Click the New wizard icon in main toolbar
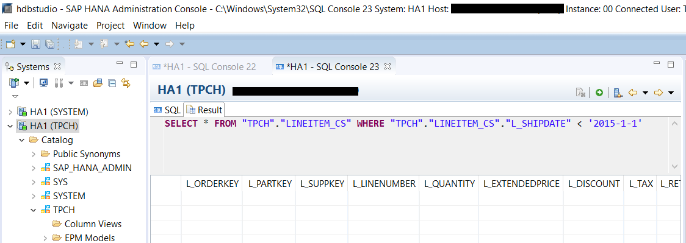The height and width of the screenshot is (243, 686). coord(10,44)
